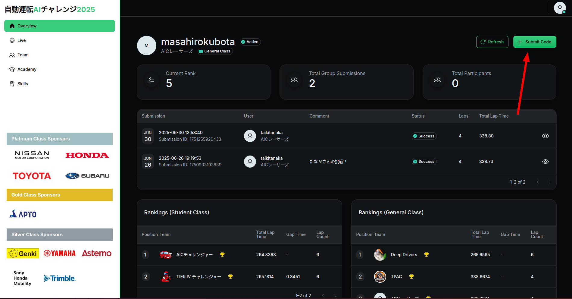Screen dimensions: 572x299
Task: View details via eye icon for 338.73 submission
Action: tap(545, 162)
